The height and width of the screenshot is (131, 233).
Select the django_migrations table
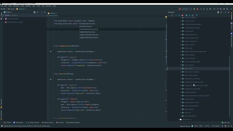click(190, 41)
